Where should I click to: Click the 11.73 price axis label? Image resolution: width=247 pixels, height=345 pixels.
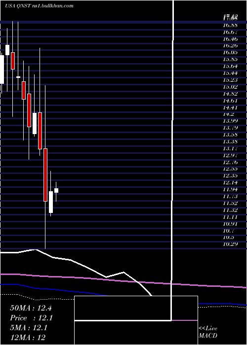point(230,196)
